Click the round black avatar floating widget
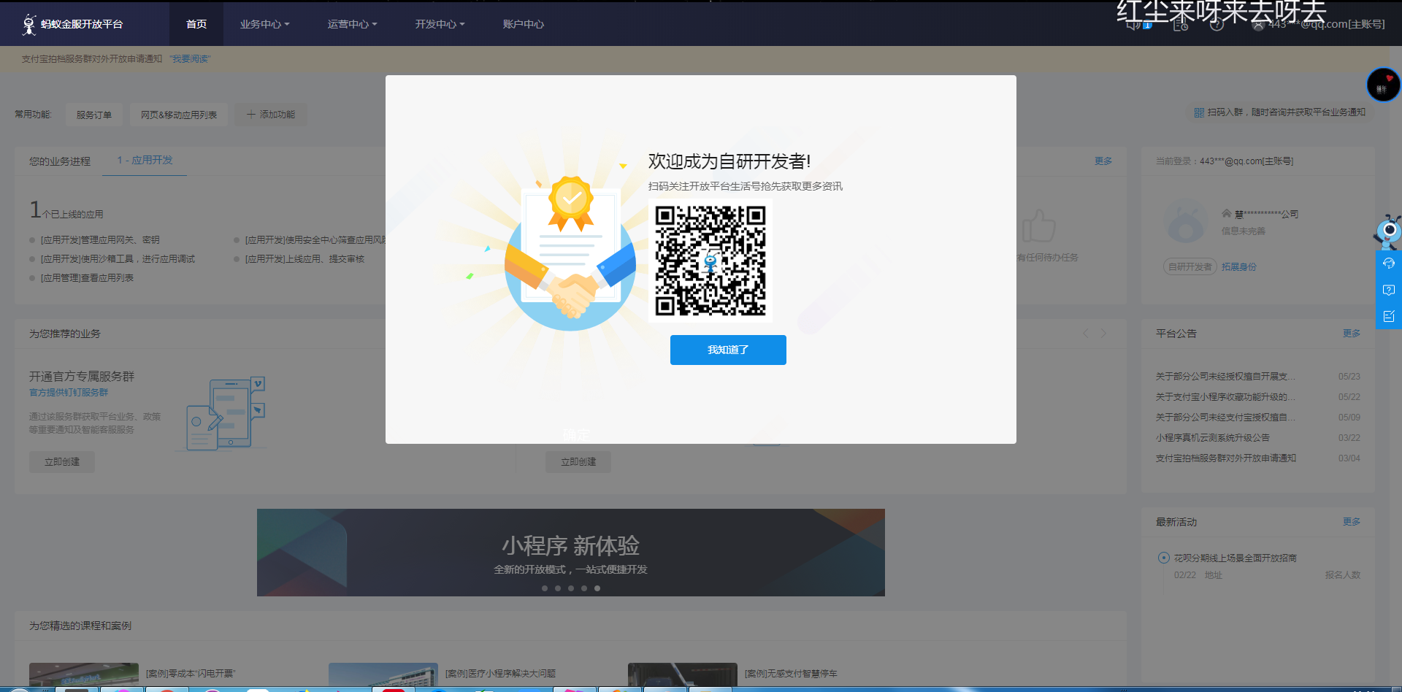 (1383, 85)
